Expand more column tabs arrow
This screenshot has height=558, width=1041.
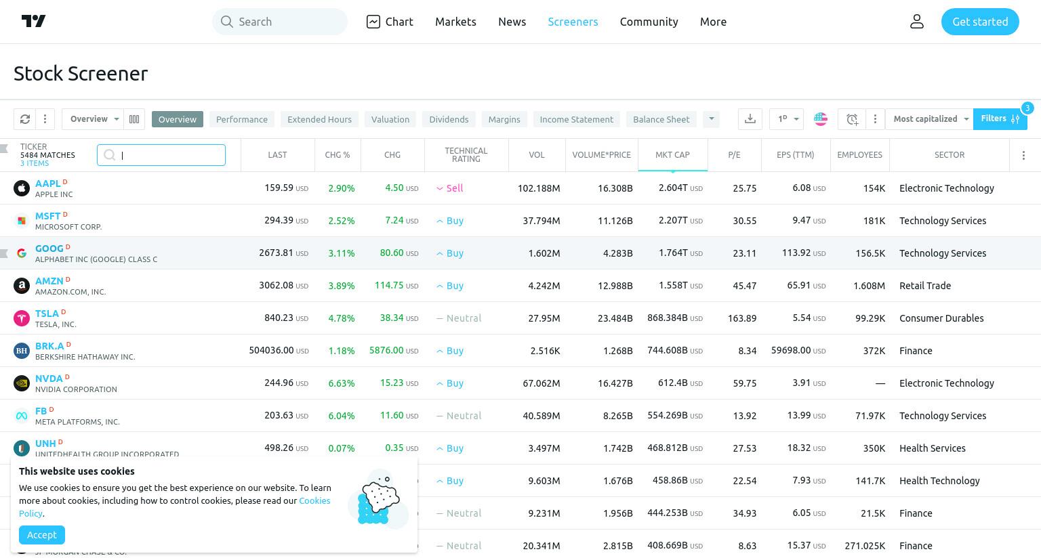click(x=711, y=119)
